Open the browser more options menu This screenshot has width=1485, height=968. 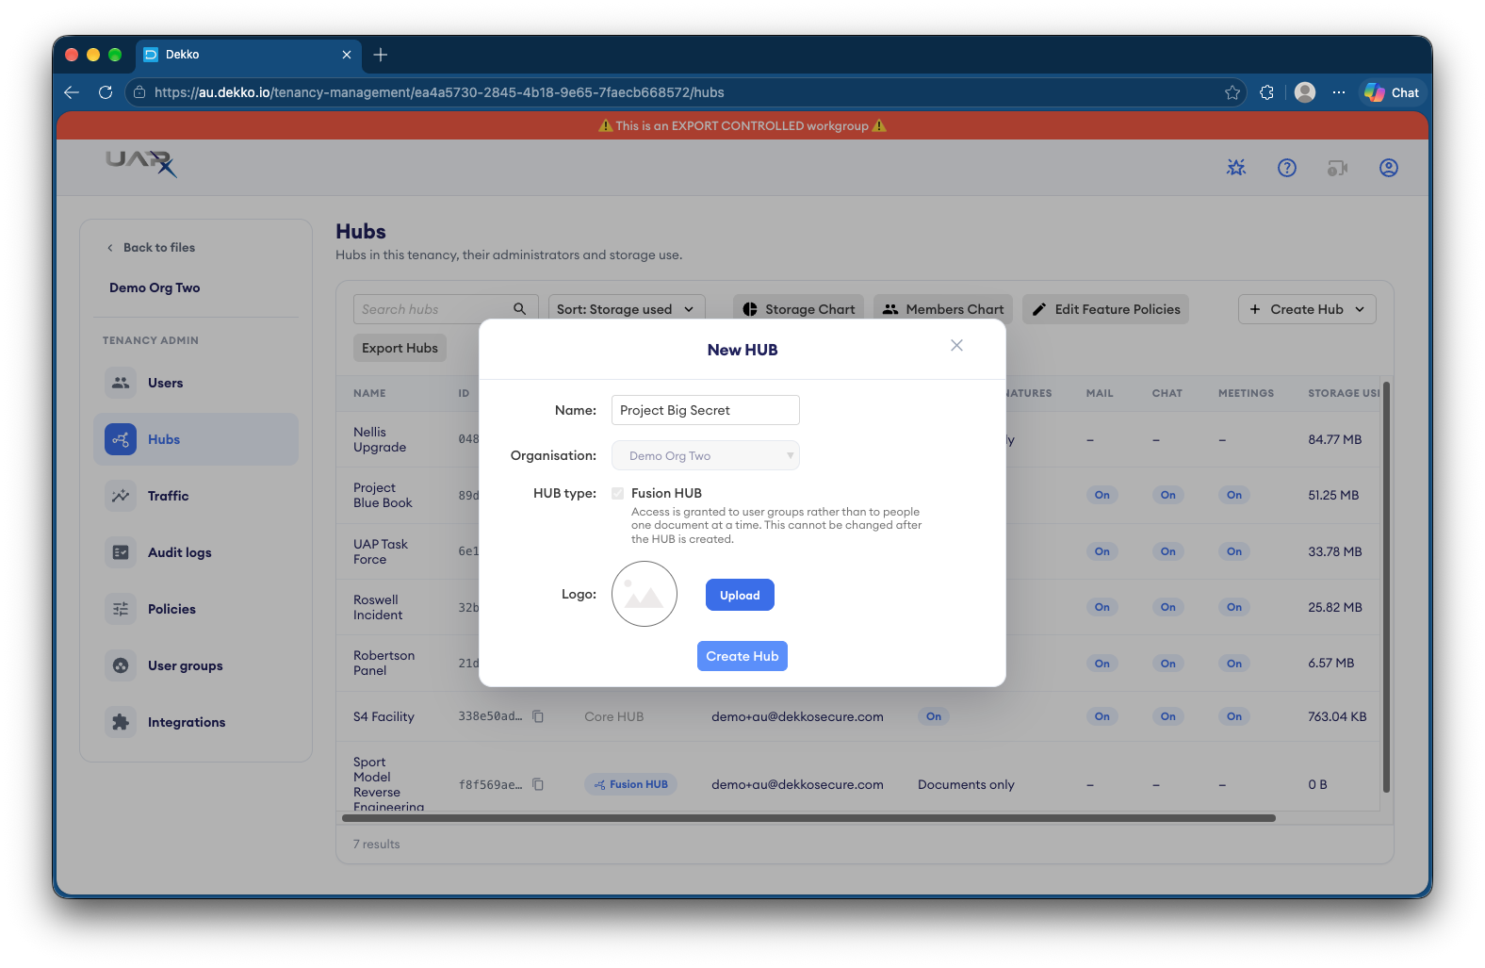pos(1339,92)
